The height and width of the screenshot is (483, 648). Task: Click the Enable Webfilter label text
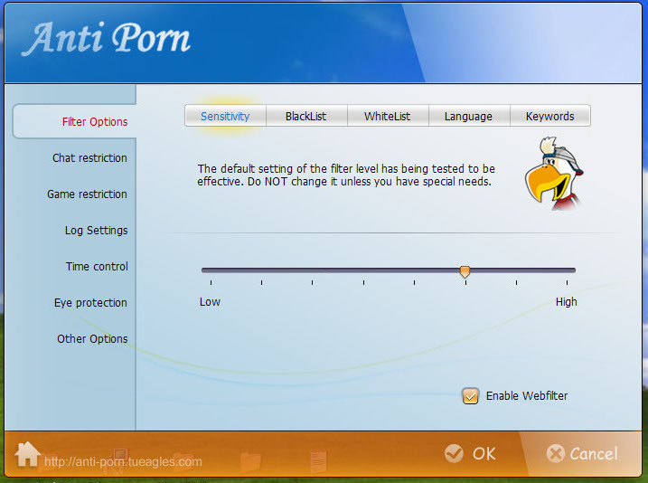pyautogui.click(x=527, y=396)
